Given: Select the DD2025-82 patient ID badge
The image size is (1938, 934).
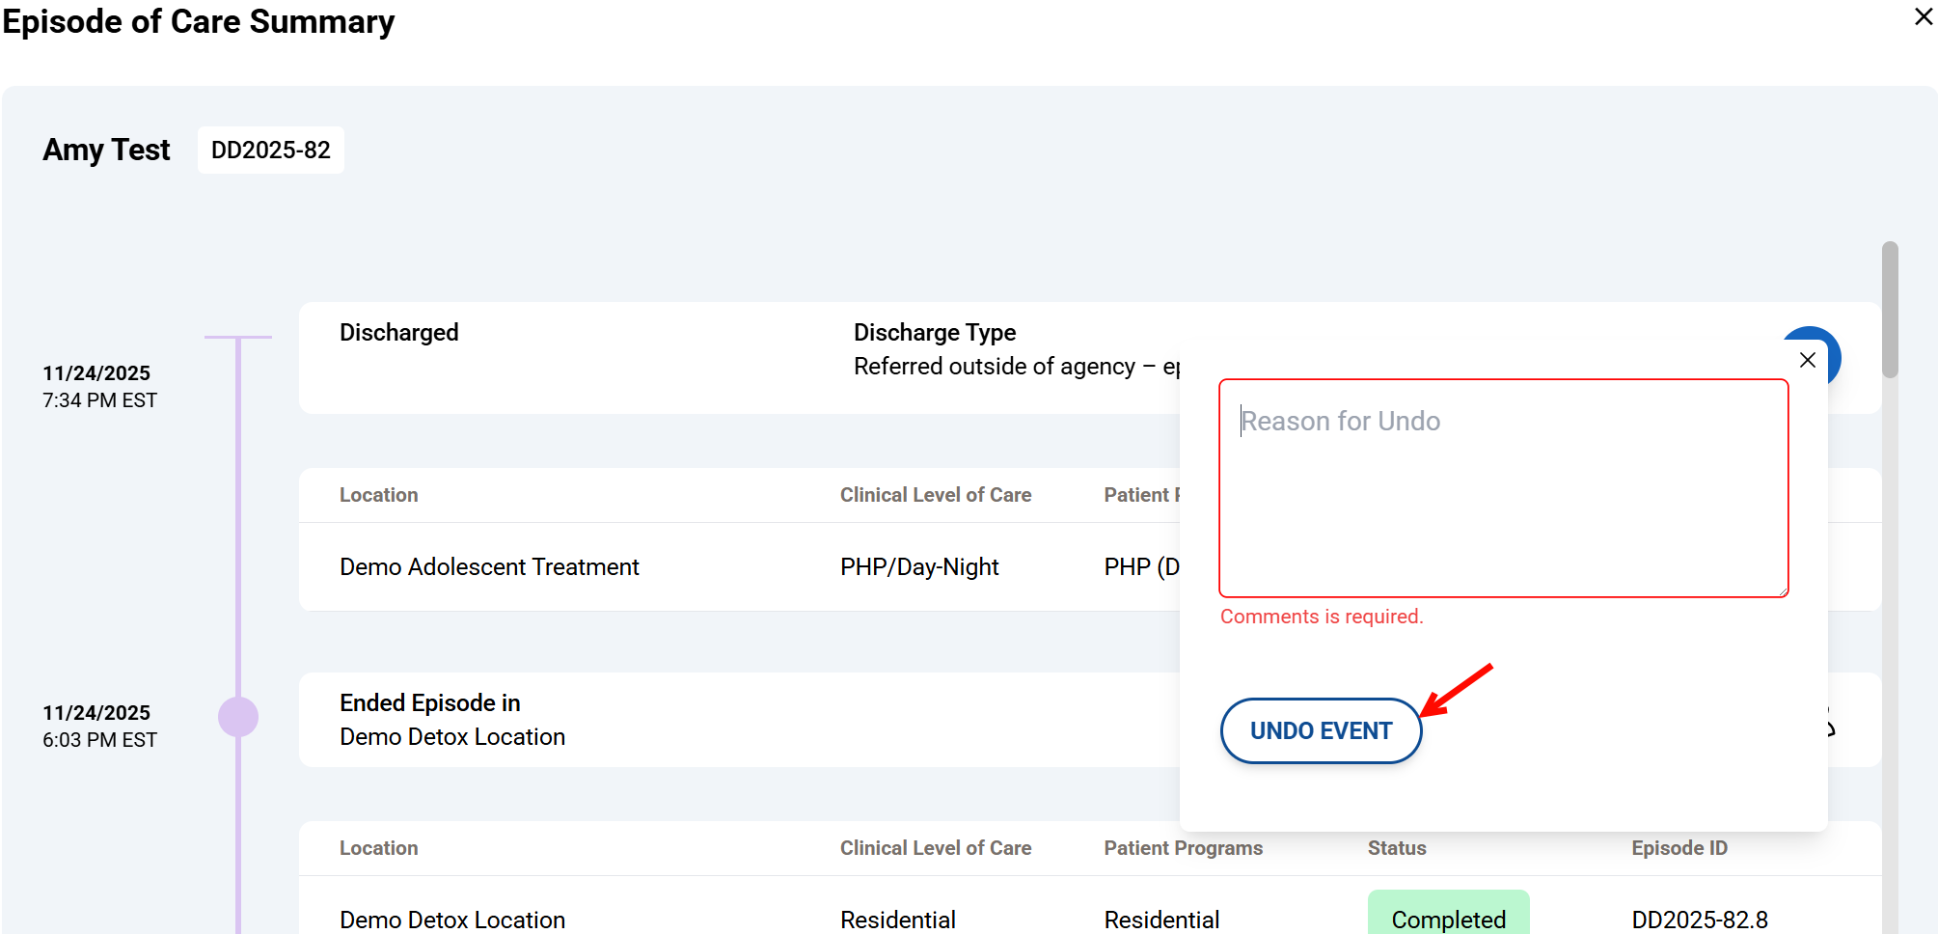Looking at the screenshot, I should pyautogui.click(x=270, y=151).
